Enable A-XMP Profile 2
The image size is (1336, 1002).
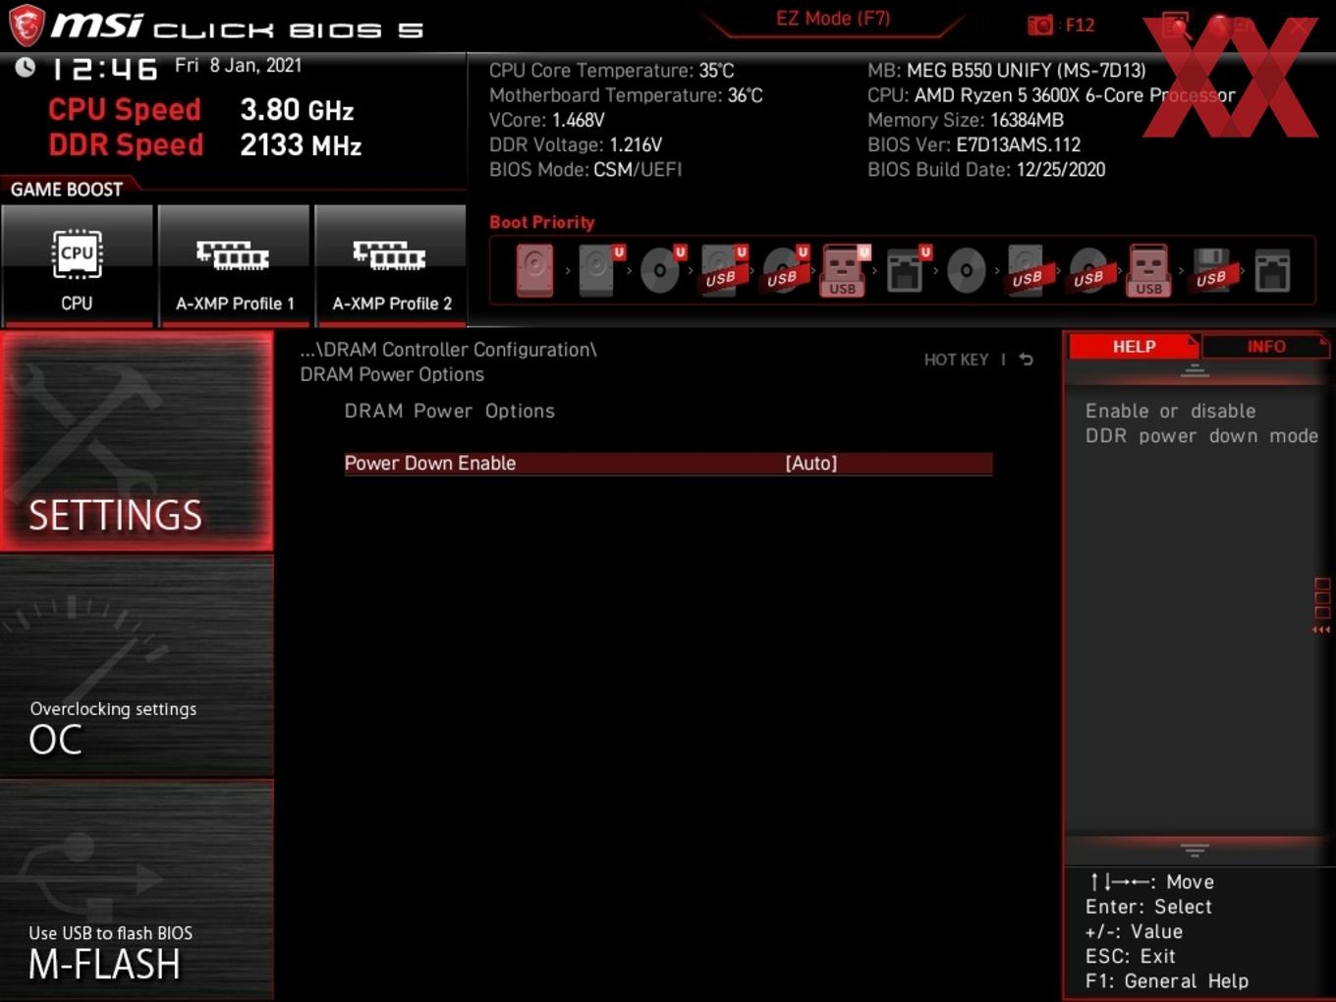point(391,265)
